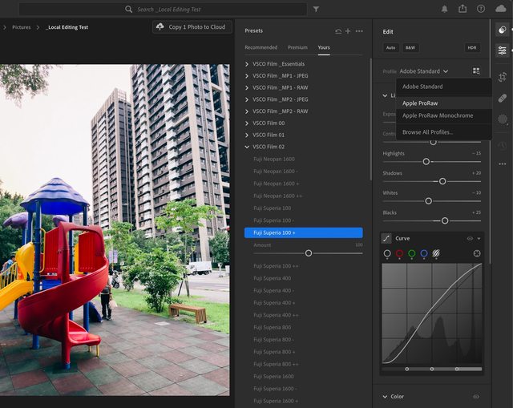Open the Masking tool in sidebar
This screenshot has width=513, height=408.
[x=503, y=119]
